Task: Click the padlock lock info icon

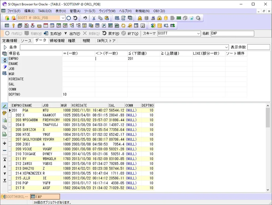Action: pyautogui.click(x=159, y=18)
